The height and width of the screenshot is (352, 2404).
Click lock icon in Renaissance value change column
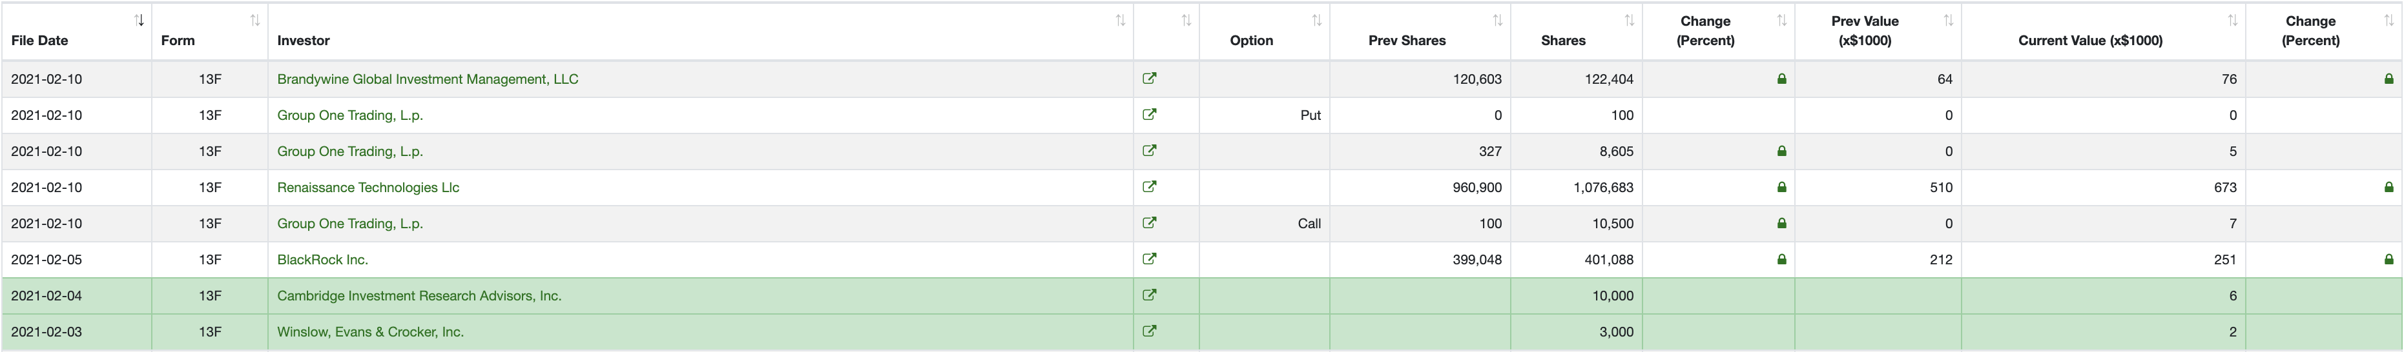pyautogui.click(x=2389, y=187)
